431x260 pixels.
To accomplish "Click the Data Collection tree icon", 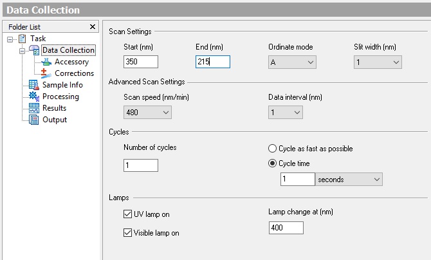I will (x=33, y=51).
